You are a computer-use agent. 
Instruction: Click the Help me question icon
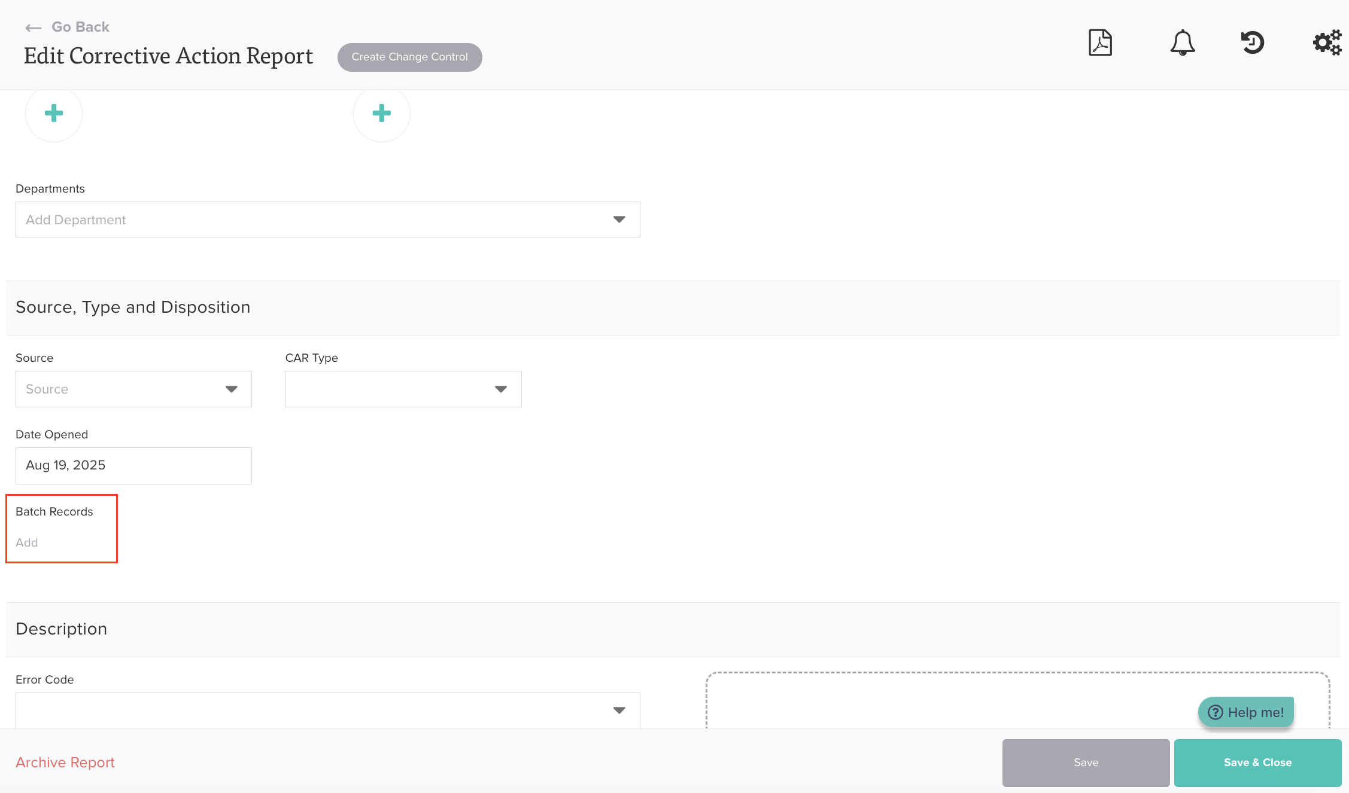point(1215,712)
